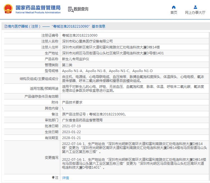Click the 备注 original registration number text
The height and width of the screenshot is (183, 210).
[94, 114]
